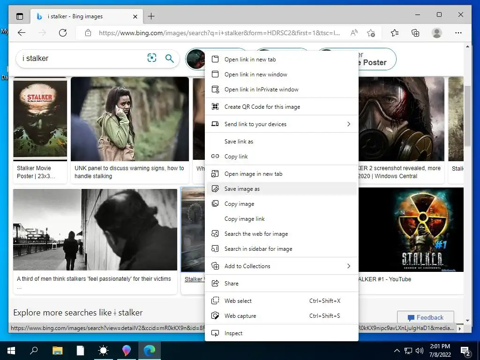Open the Read aloud icon in the address bar

click(354, 33)
